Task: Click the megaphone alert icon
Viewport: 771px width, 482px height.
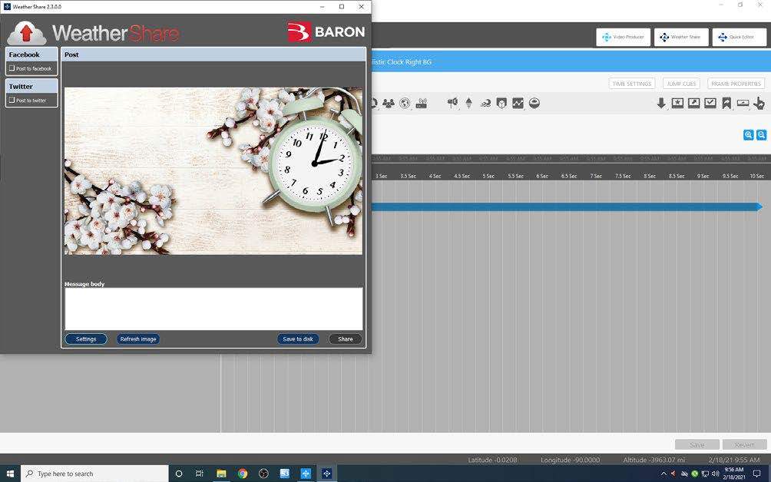Action: (x=452, y=103)
